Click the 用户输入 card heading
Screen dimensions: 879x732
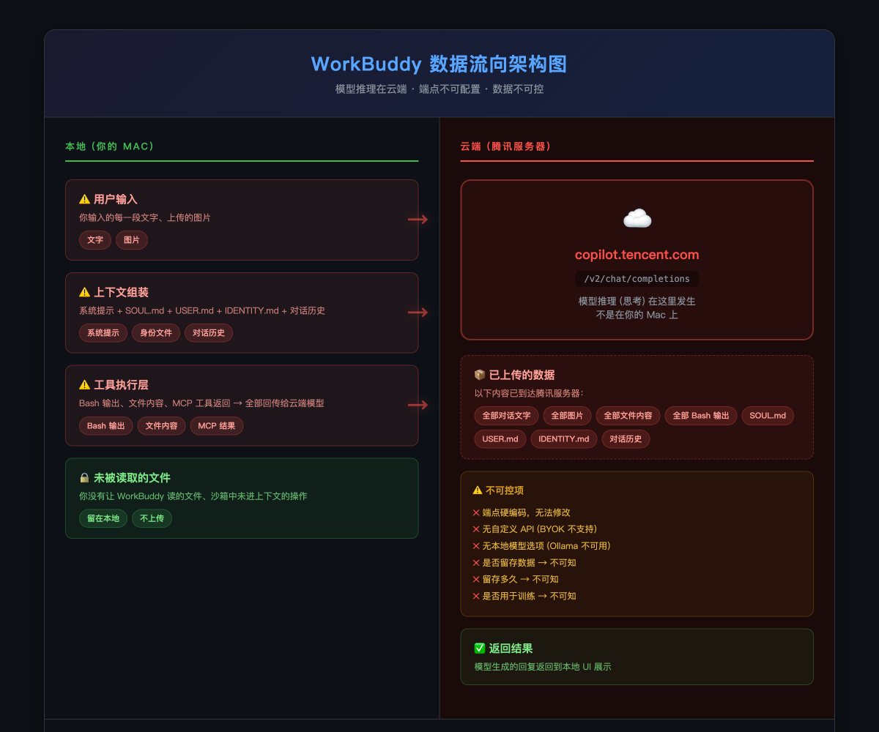tap(116, 199)
